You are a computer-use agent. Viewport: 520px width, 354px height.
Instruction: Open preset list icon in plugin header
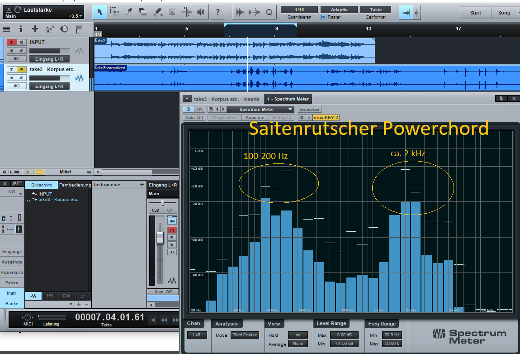pos(211,109)
